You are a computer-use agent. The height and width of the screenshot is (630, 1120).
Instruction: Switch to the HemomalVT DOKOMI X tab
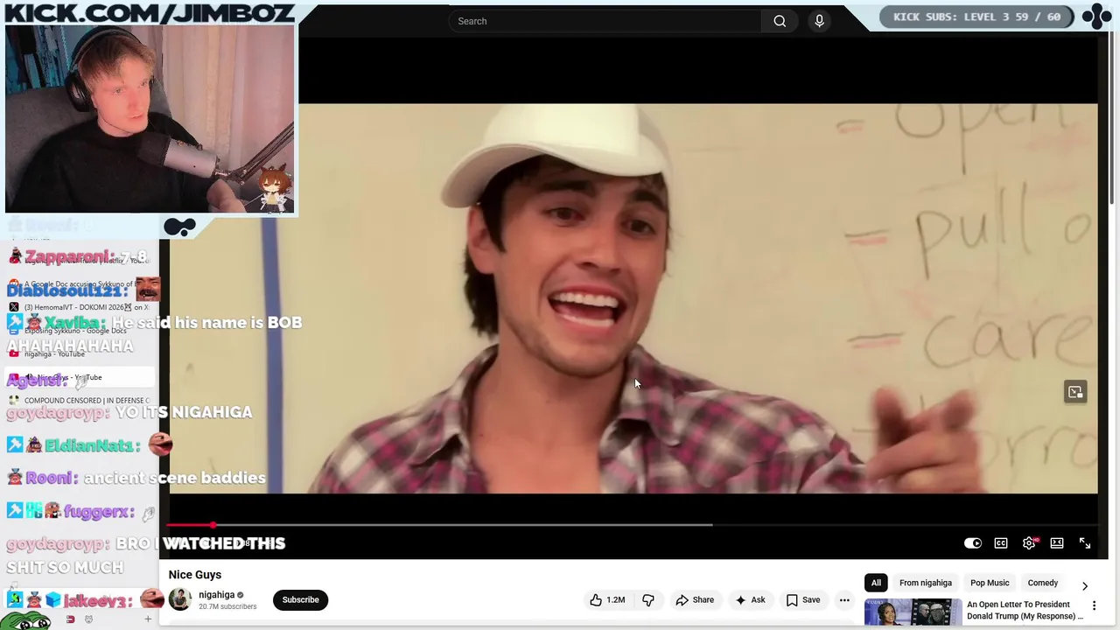[x=80, y=307]
